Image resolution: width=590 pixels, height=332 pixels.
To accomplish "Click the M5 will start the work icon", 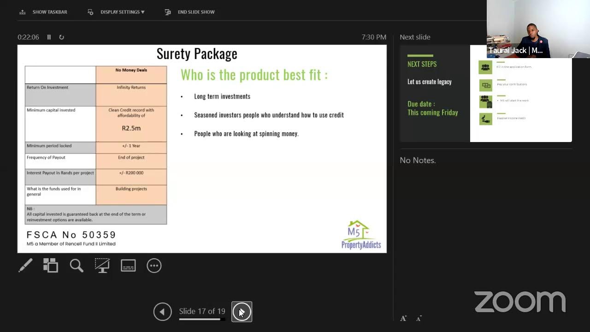I will pyautogui.click(x=485, y=101).
